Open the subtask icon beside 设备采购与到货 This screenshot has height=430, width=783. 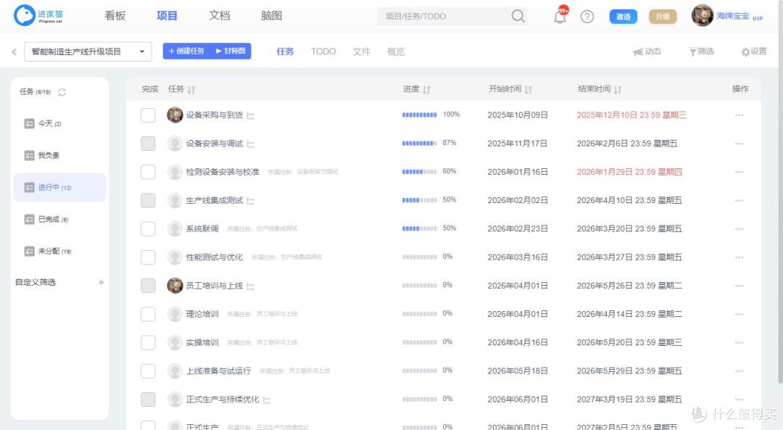(251, 115)
